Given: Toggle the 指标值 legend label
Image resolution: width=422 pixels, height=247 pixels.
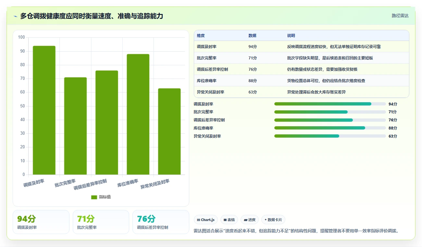Looking at the screenshot, I should click(105, 197).
